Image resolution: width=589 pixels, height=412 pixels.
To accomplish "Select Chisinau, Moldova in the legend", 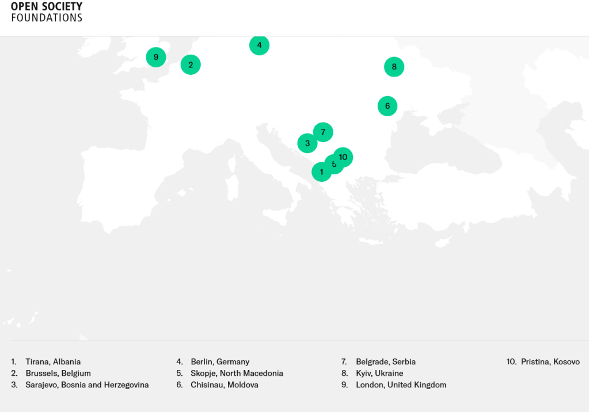I will click(225, 385).
